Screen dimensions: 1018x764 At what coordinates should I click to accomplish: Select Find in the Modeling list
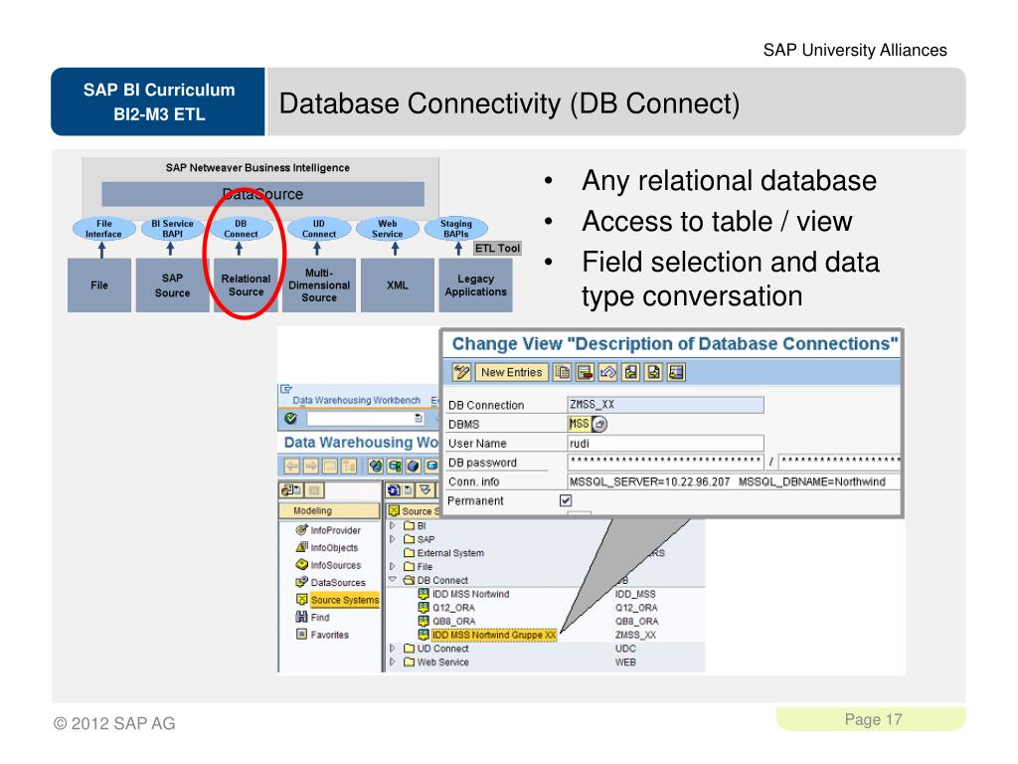point(320,617)
